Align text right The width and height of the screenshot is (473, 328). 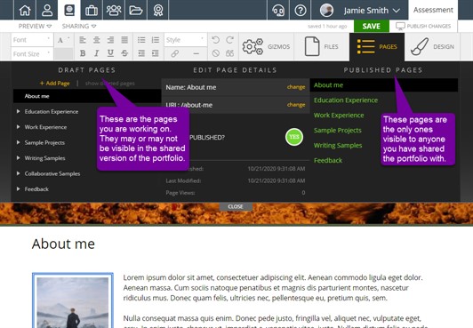(110, 40)
